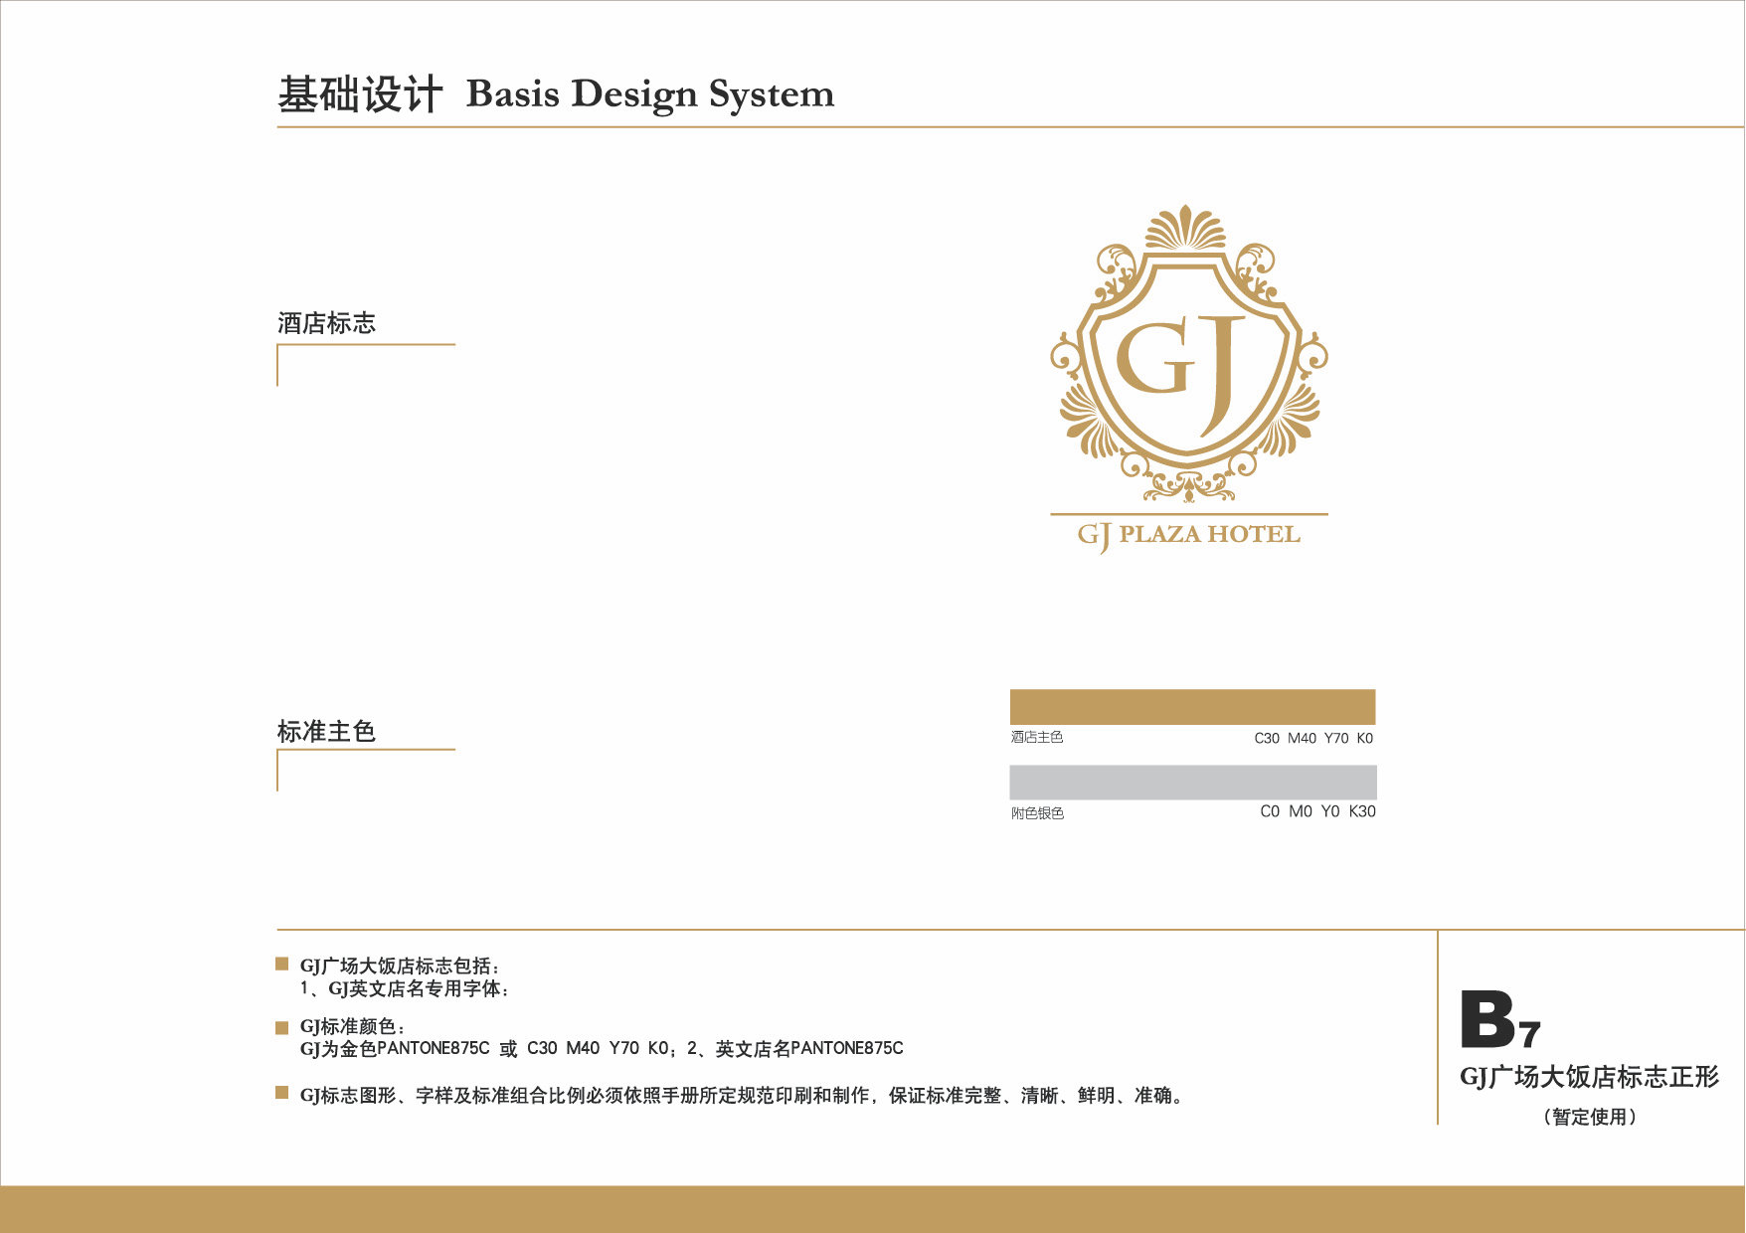Click the line starting 'GJ标志图形、字样'

coord(744,1096)
